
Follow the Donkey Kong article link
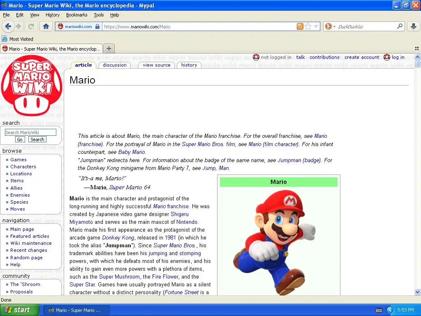pyautogui.click(x=118, y=237)
